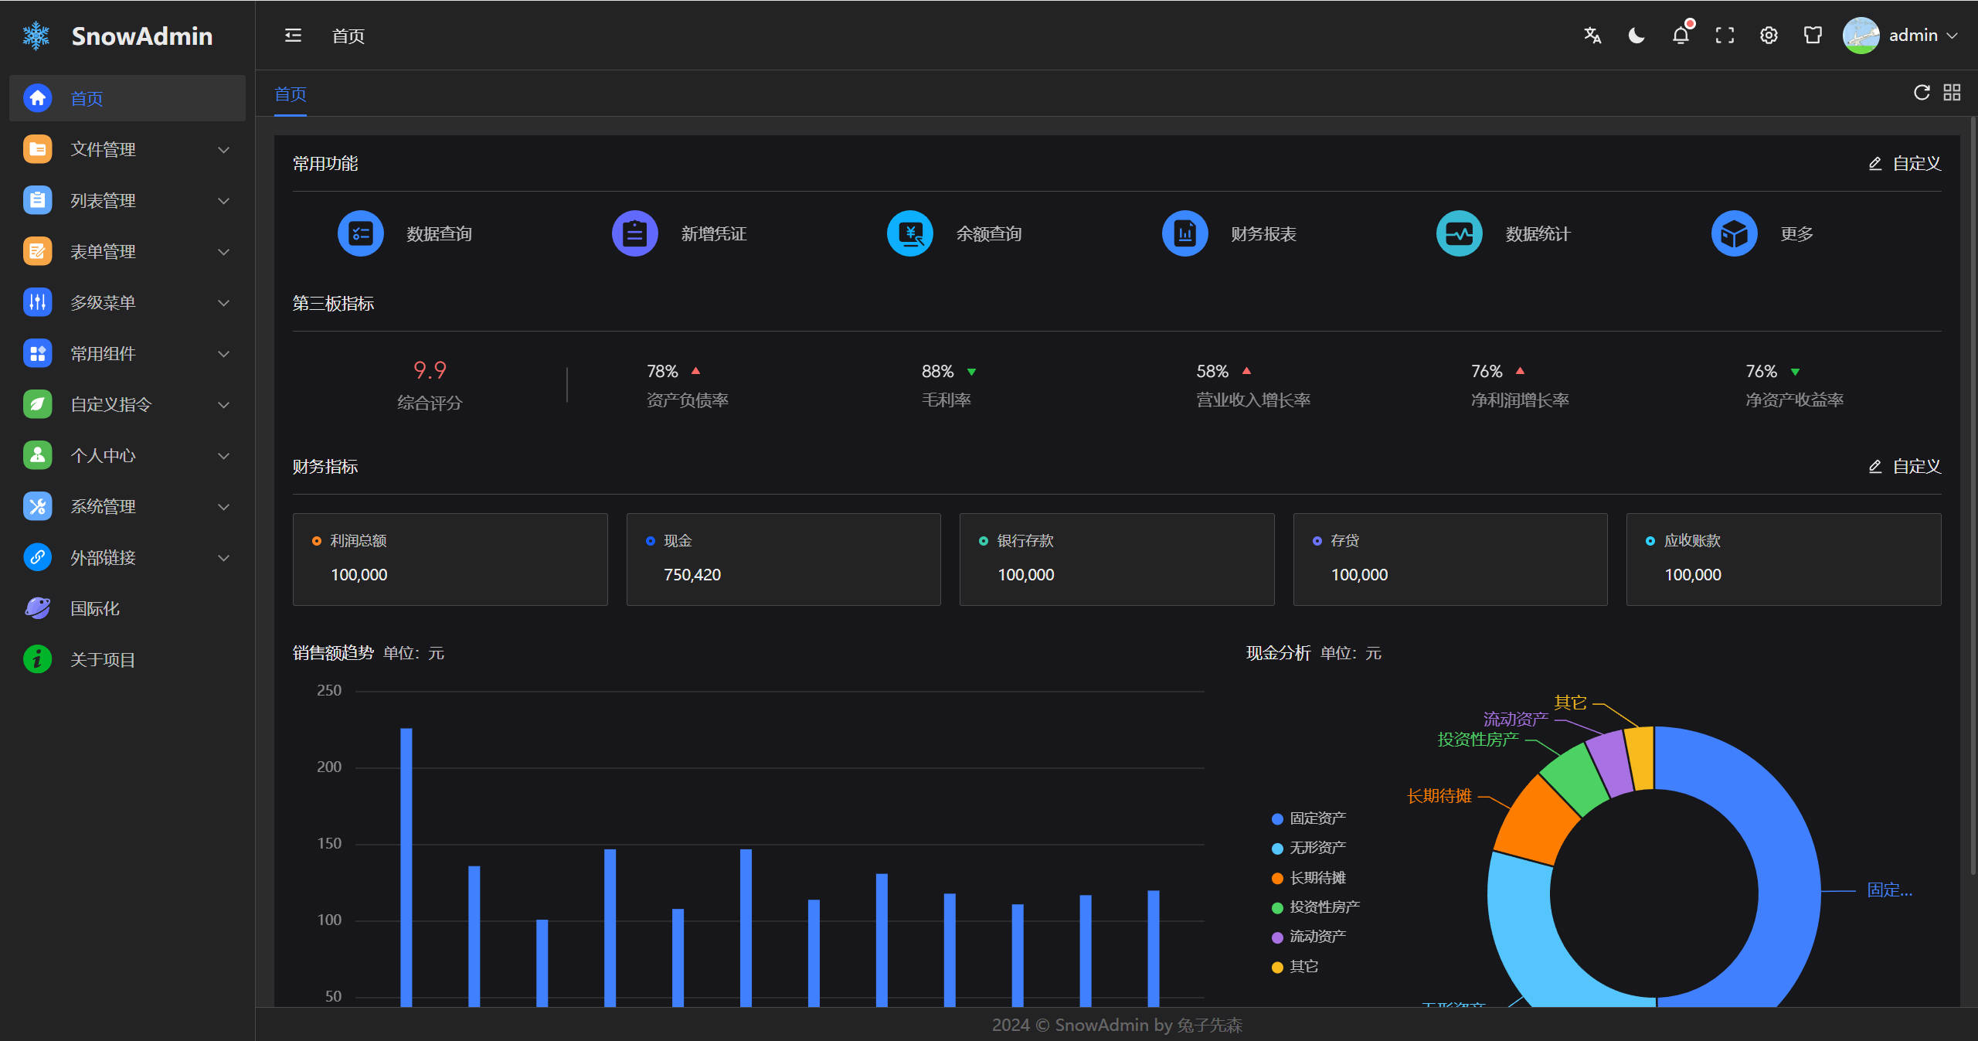
Task: Toggle 其它 legend item
Action: point(1295,967)
